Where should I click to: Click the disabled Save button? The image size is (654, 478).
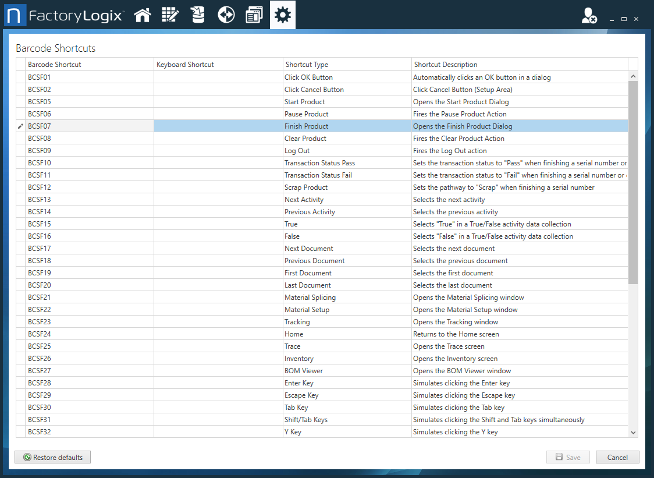[568, 457]
